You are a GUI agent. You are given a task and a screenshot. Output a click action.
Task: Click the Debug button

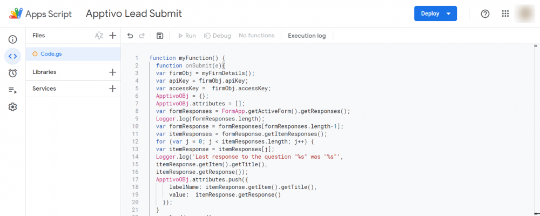click(x=217, y=36)
